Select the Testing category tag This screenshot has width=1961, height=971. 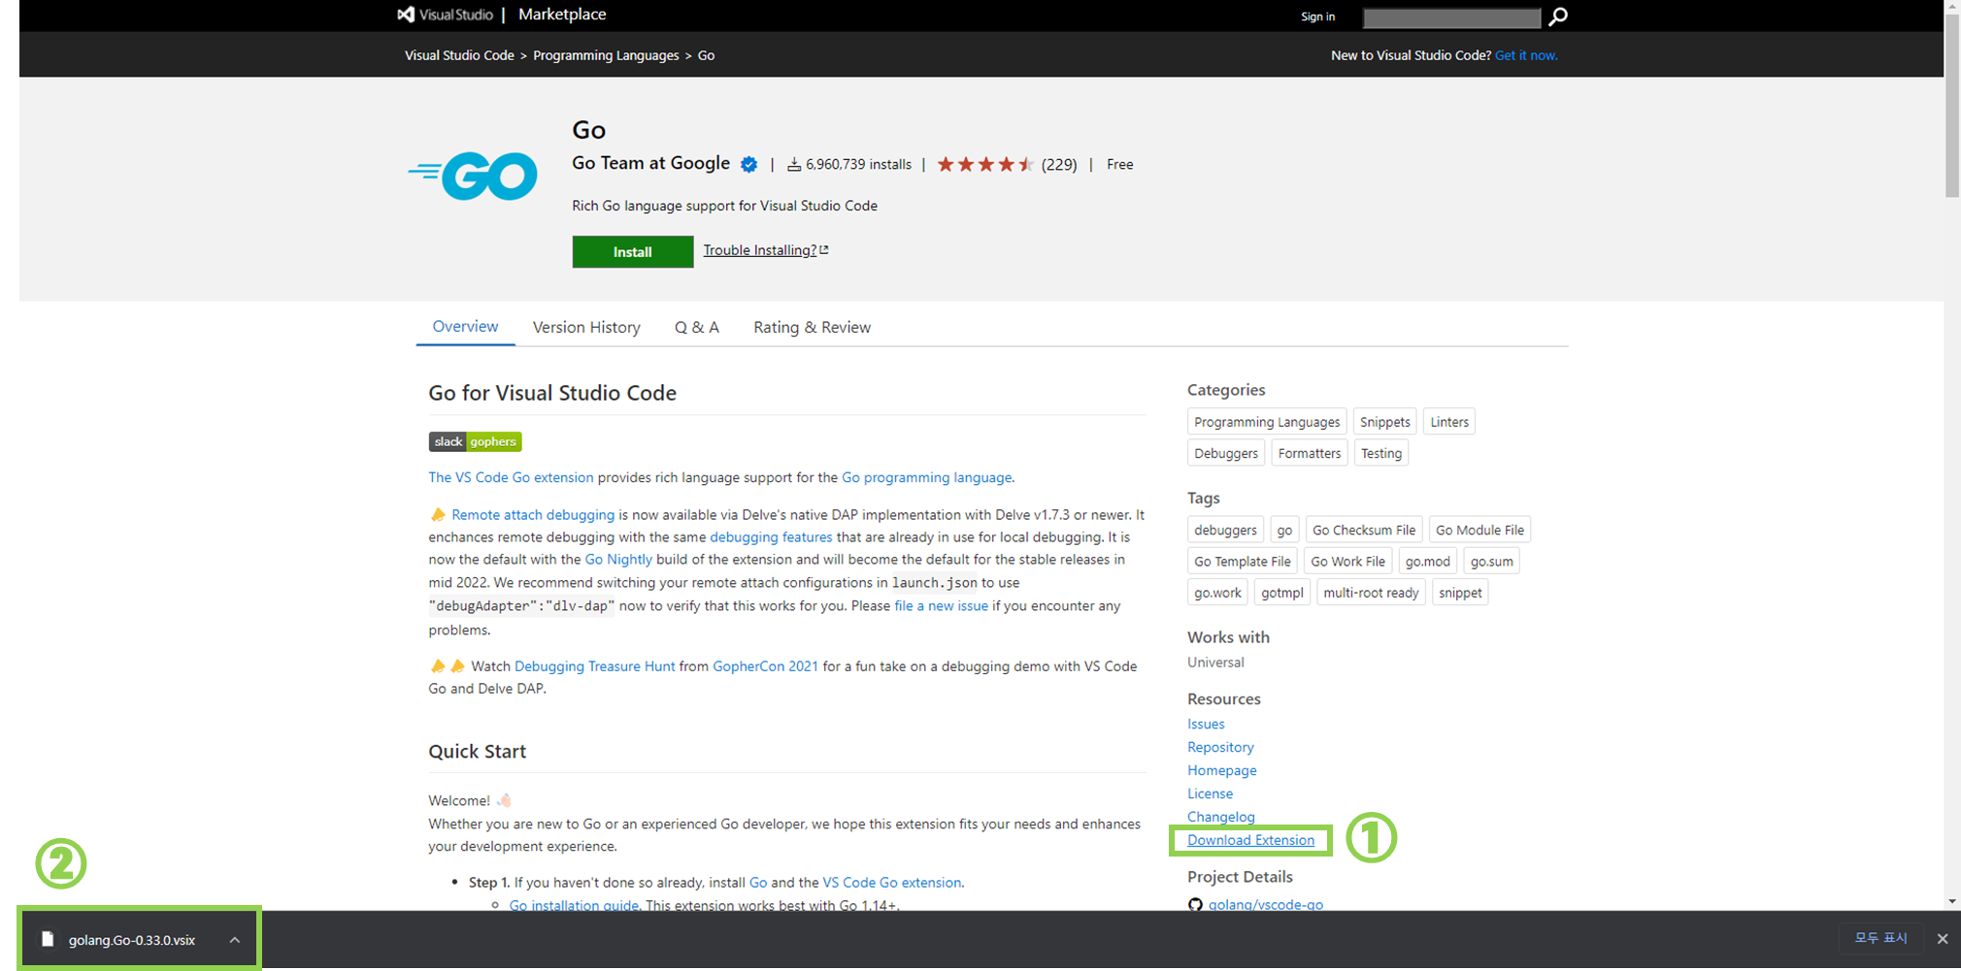point(1381,453)
